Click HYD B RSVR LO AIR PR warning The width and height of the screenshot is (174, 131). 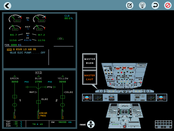[21, 49]
